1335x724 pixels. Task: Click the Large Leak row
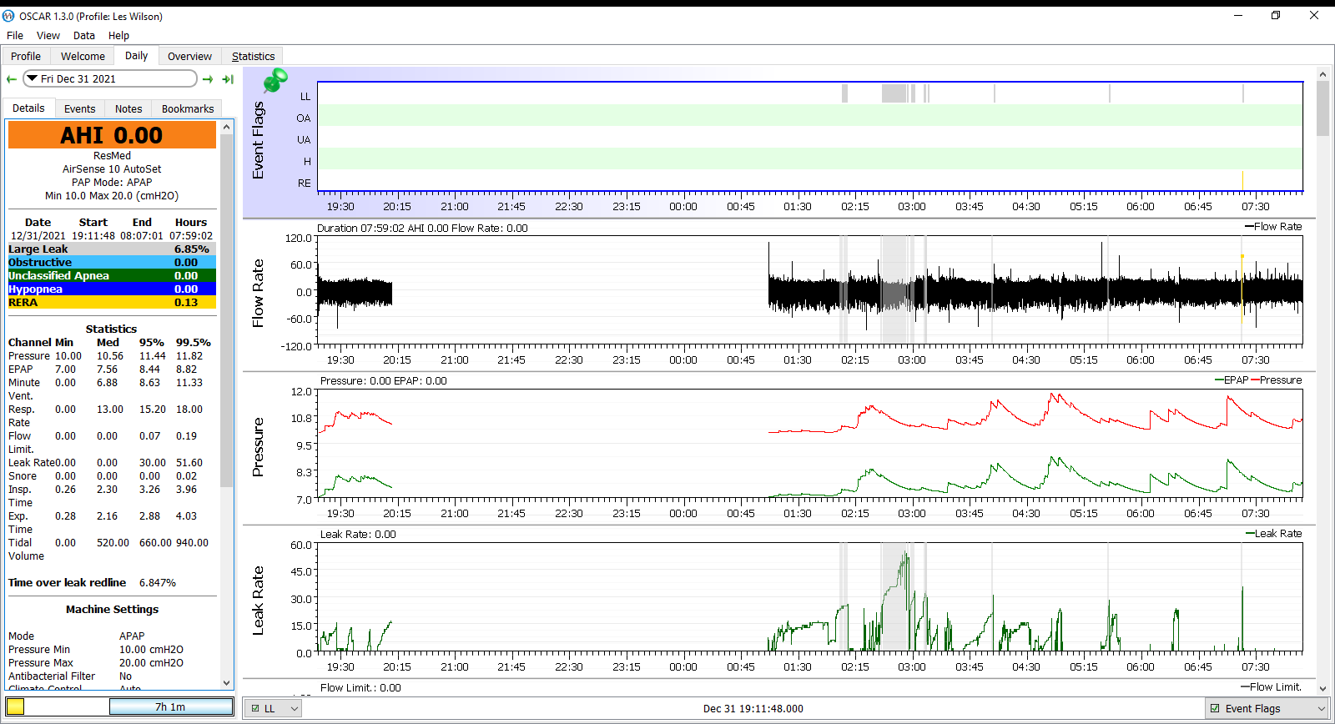pos(112,249)
